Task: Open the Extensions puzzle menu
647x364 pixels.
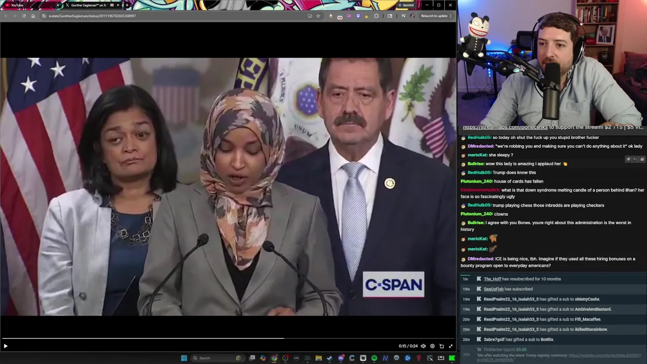Action: tap(377, 16)
